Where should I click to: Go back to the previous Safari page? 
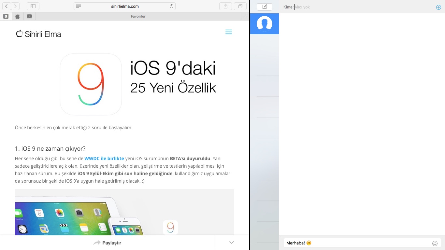(7, 6)
